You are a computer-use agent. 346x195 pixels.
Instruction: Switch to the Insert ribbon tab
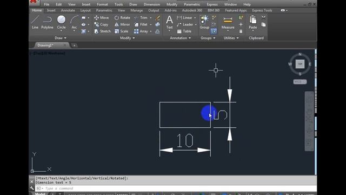[51, 10]
